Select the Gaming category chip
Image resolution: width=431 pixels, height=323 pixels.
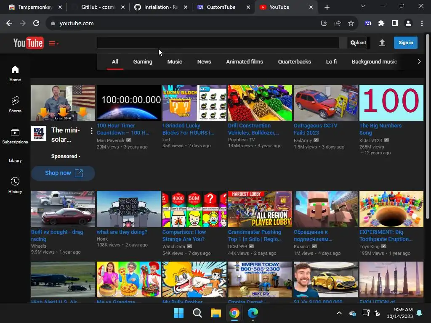coord(143,62)
